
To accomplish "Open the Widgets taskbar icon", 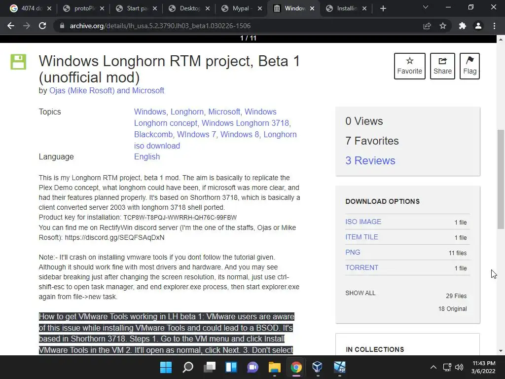I will click(231, 367).
